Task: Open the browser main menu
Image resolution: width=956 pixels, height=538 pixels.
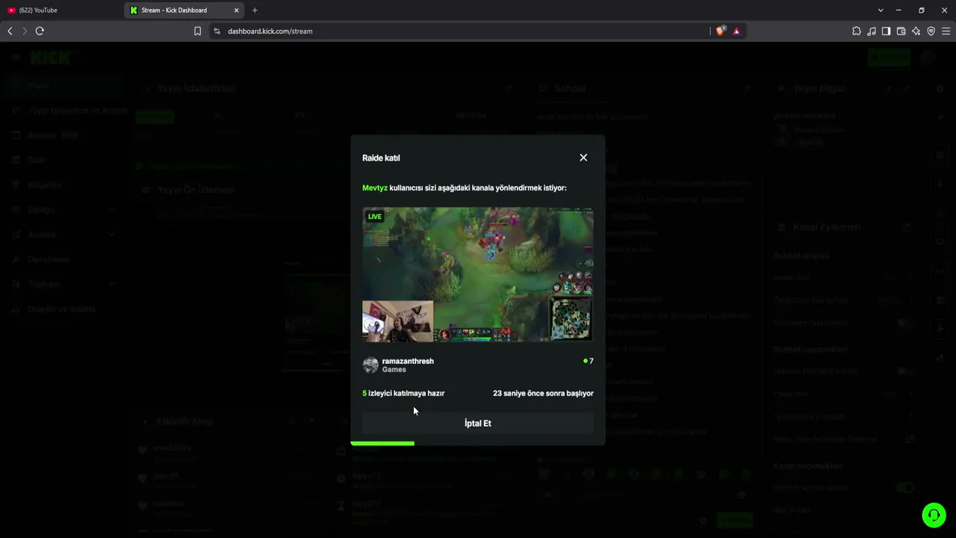Action: coord(946,31)
